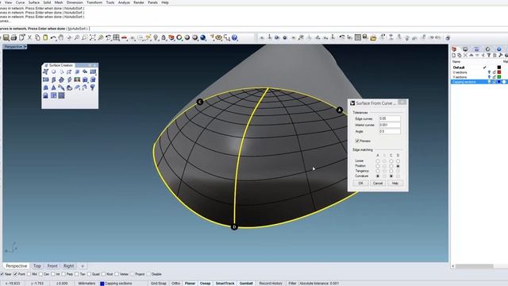
Task: Select Loose radio for edge A
Action: [378, 160]
